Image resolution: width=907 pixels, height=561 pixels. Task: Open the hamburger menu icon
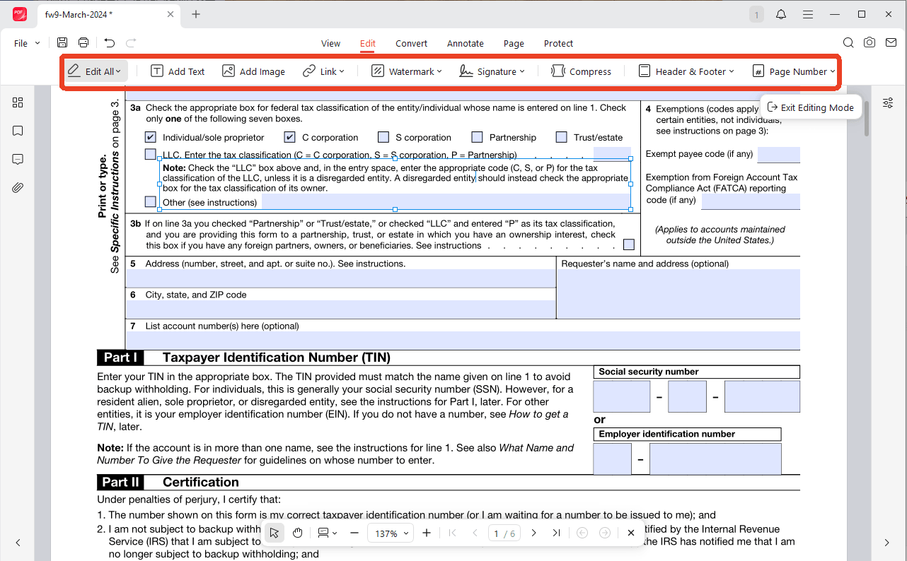tap(807, 14)
